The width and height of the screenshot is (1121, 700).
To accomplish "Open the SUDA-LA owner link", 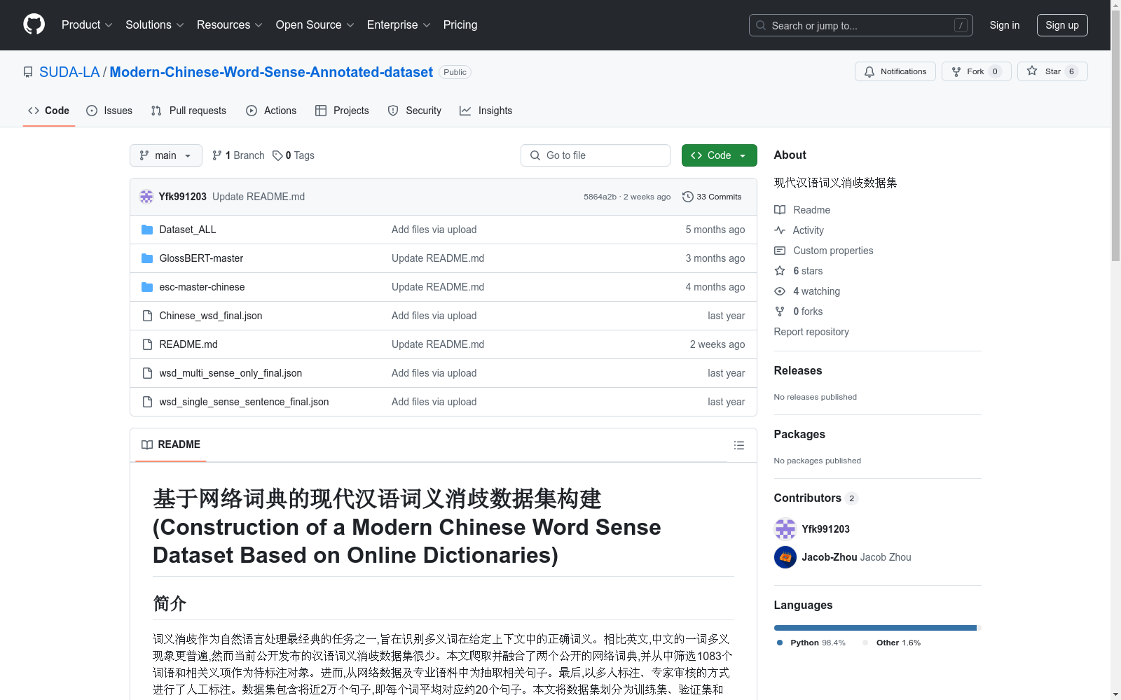I will coord(69,72).
